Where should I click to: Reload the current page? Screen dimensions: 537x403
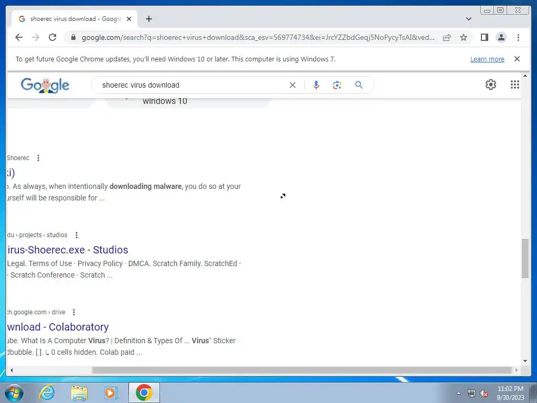[x=52, y=37]
